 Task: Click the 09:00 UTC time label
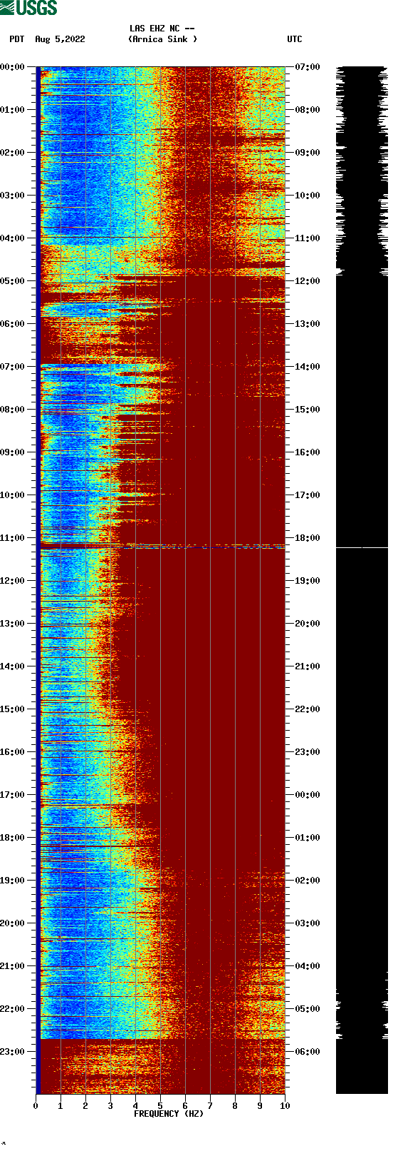click(x=308, y=153)
